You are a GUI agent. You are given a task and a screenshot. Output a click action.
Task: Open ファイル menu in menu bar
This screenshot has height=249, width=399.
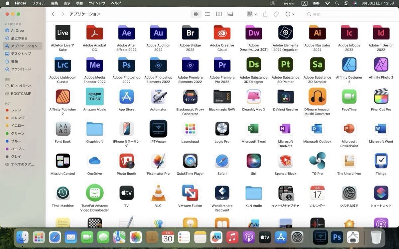click(39, 3)
